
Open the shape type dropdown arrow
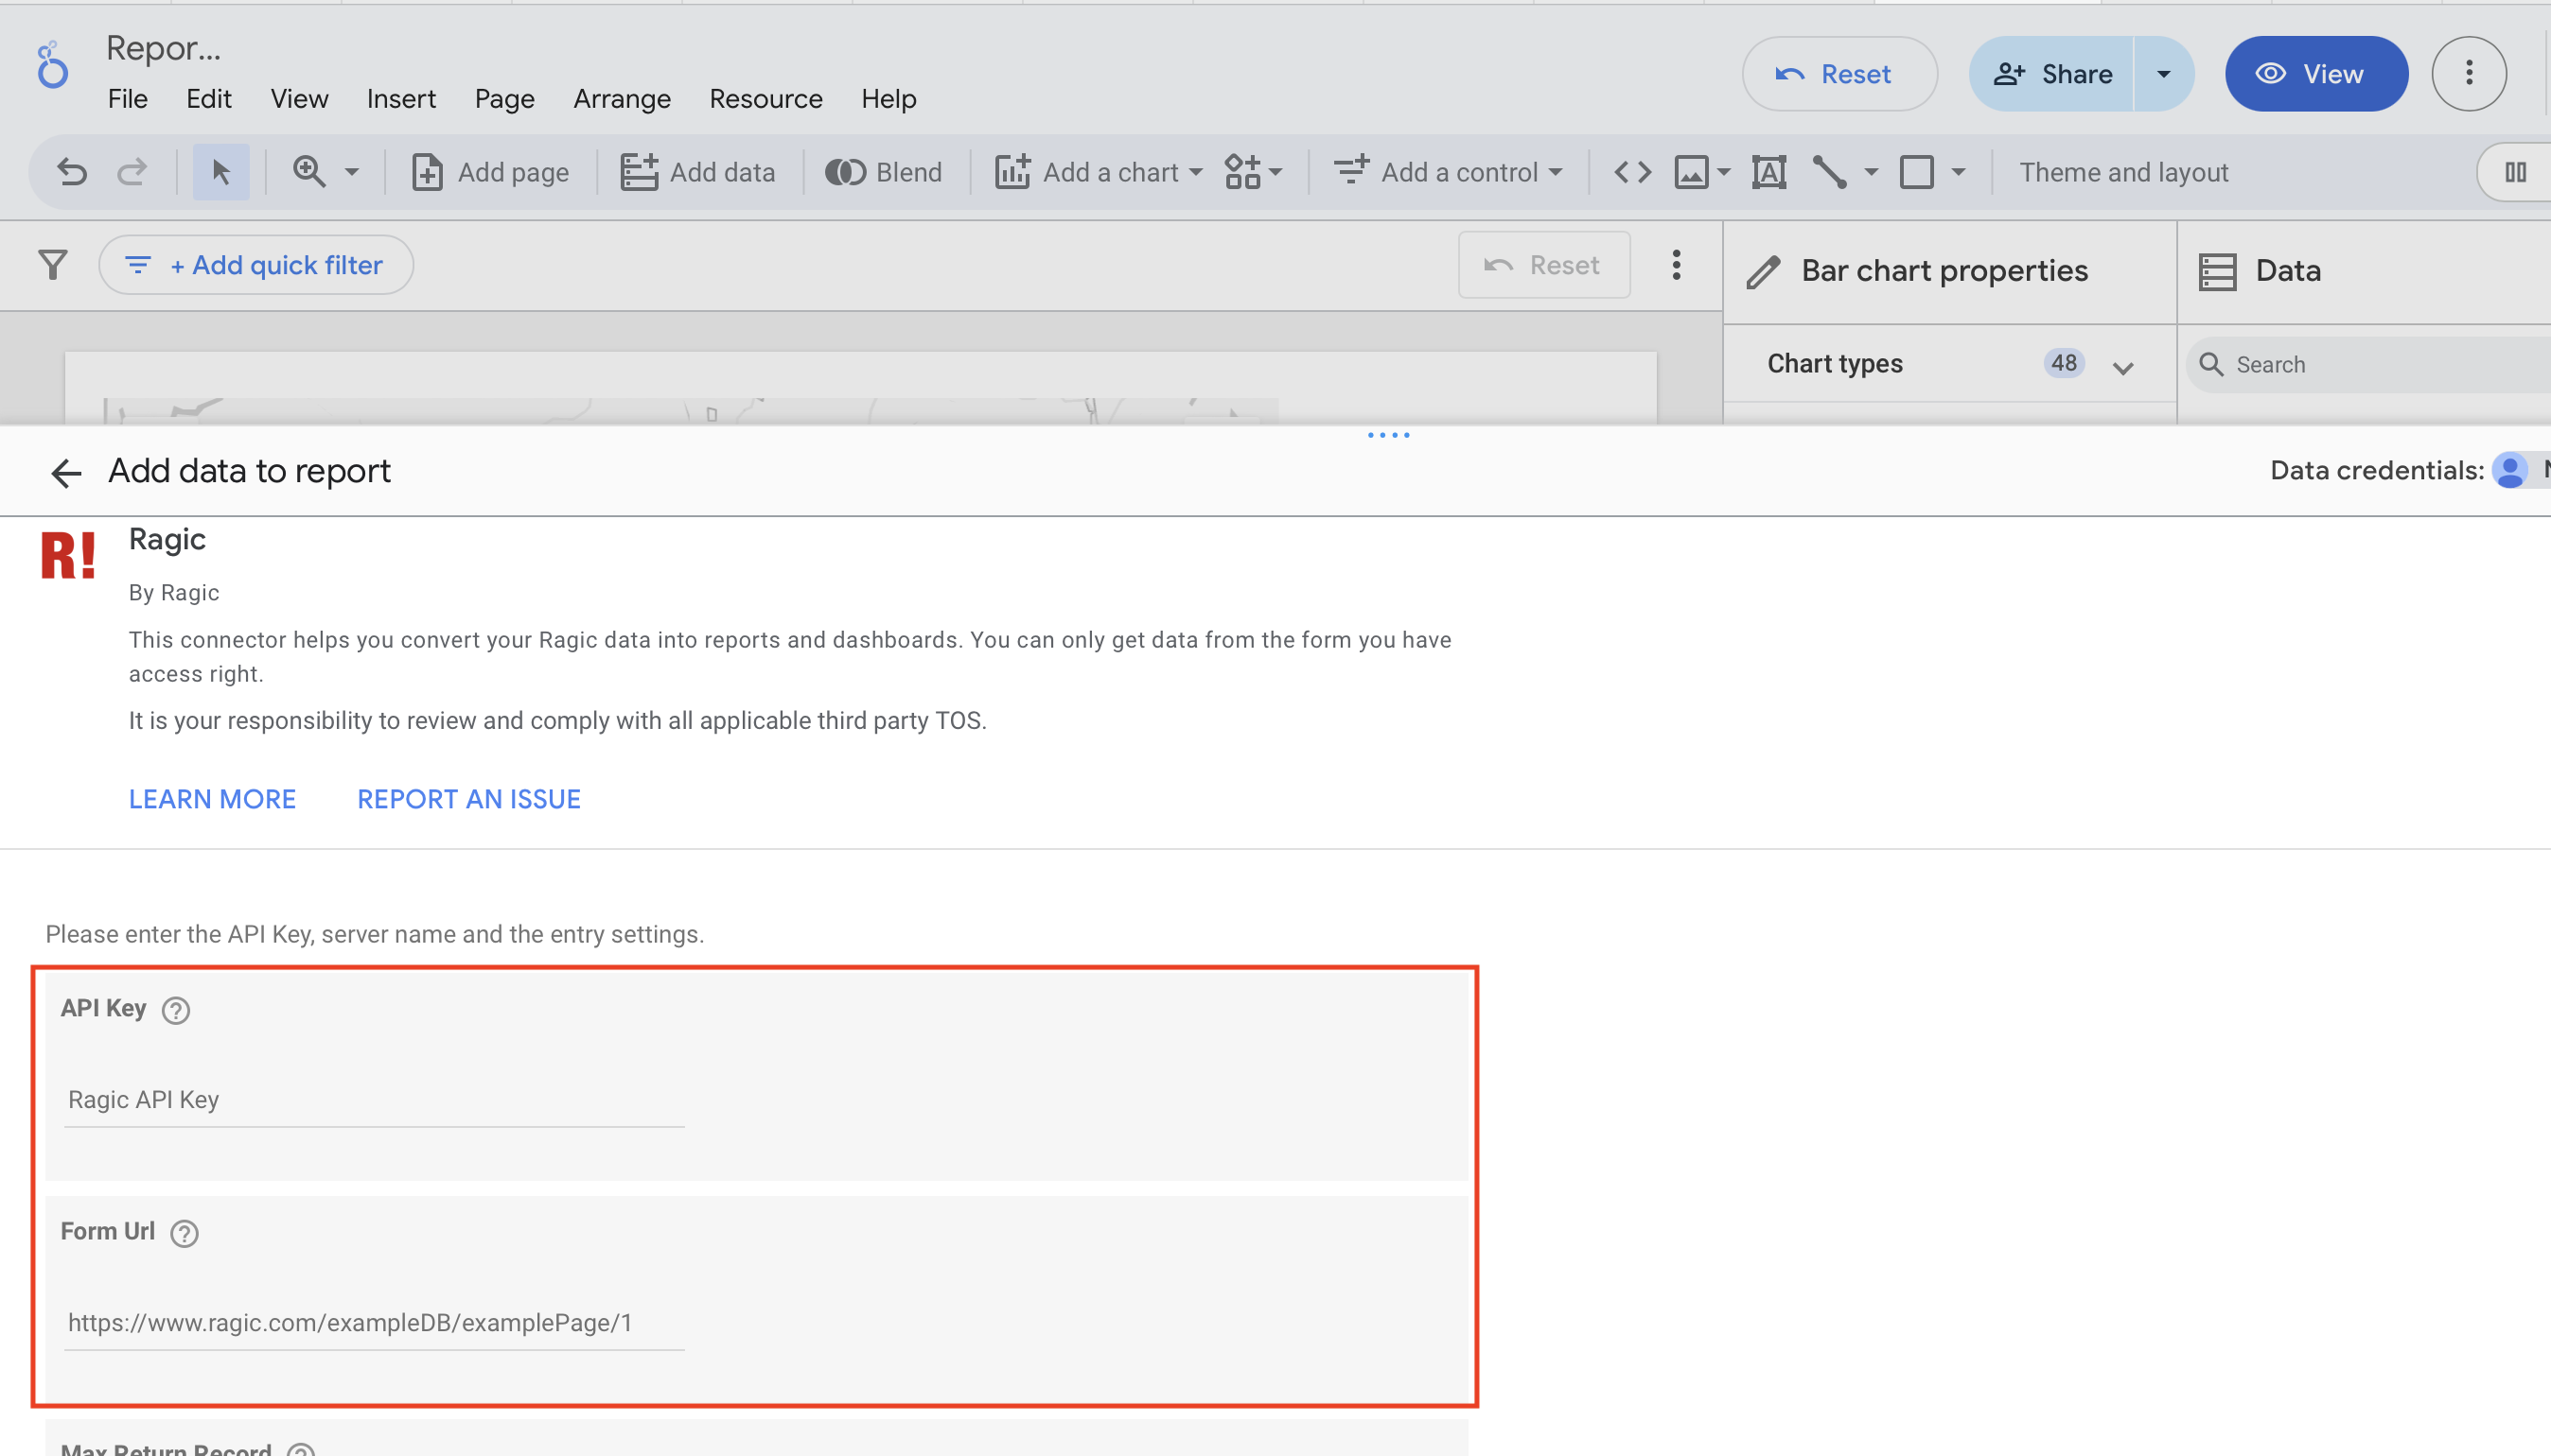click(1959, 172)
